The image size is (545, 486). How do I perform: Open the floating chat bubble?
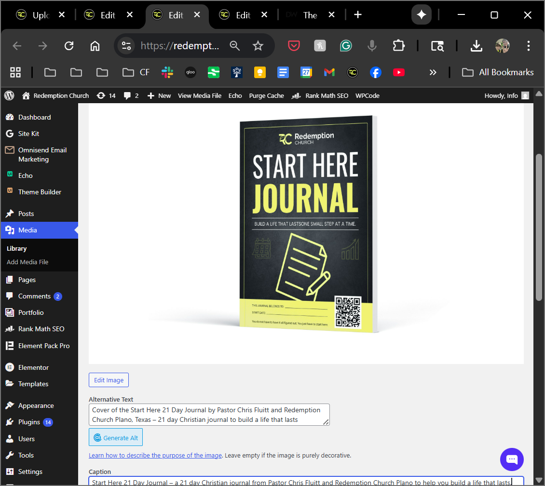click(x=512, y=459)
